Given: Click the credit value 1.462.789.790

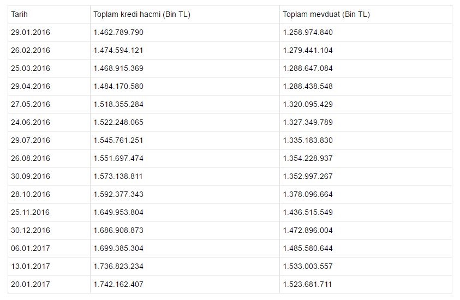Looking at the screenshot, I should (x=118, y=33).
